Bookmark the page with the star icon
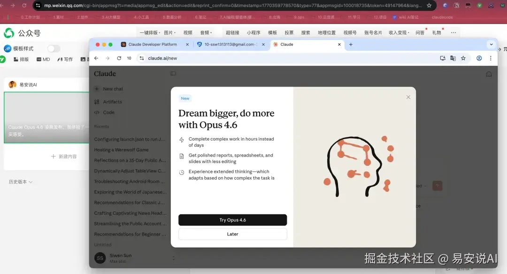Image resolution: width=507 pixels, height=274 pixels. tap(463, 58)
